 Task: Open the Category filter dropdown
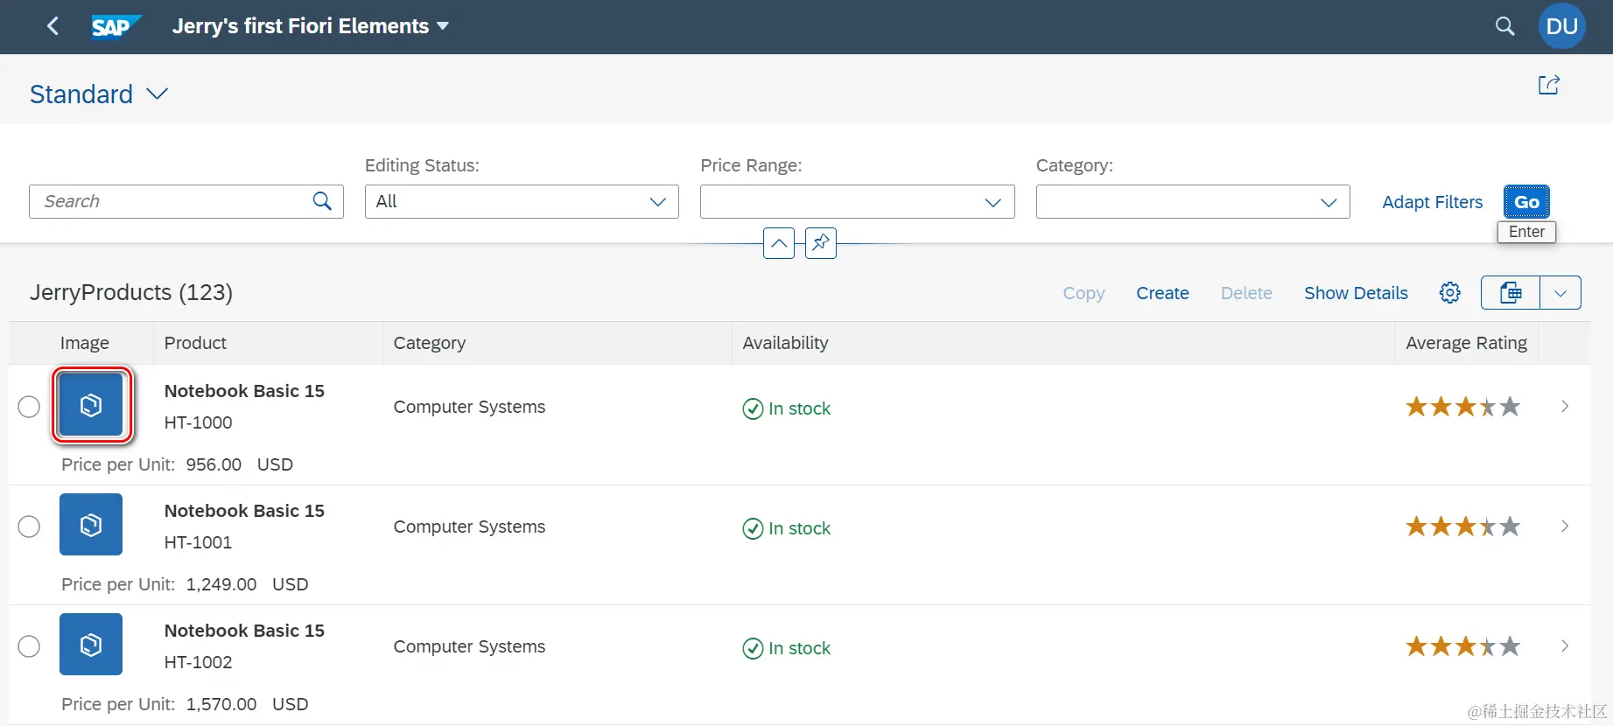[x=1328, y=202]
